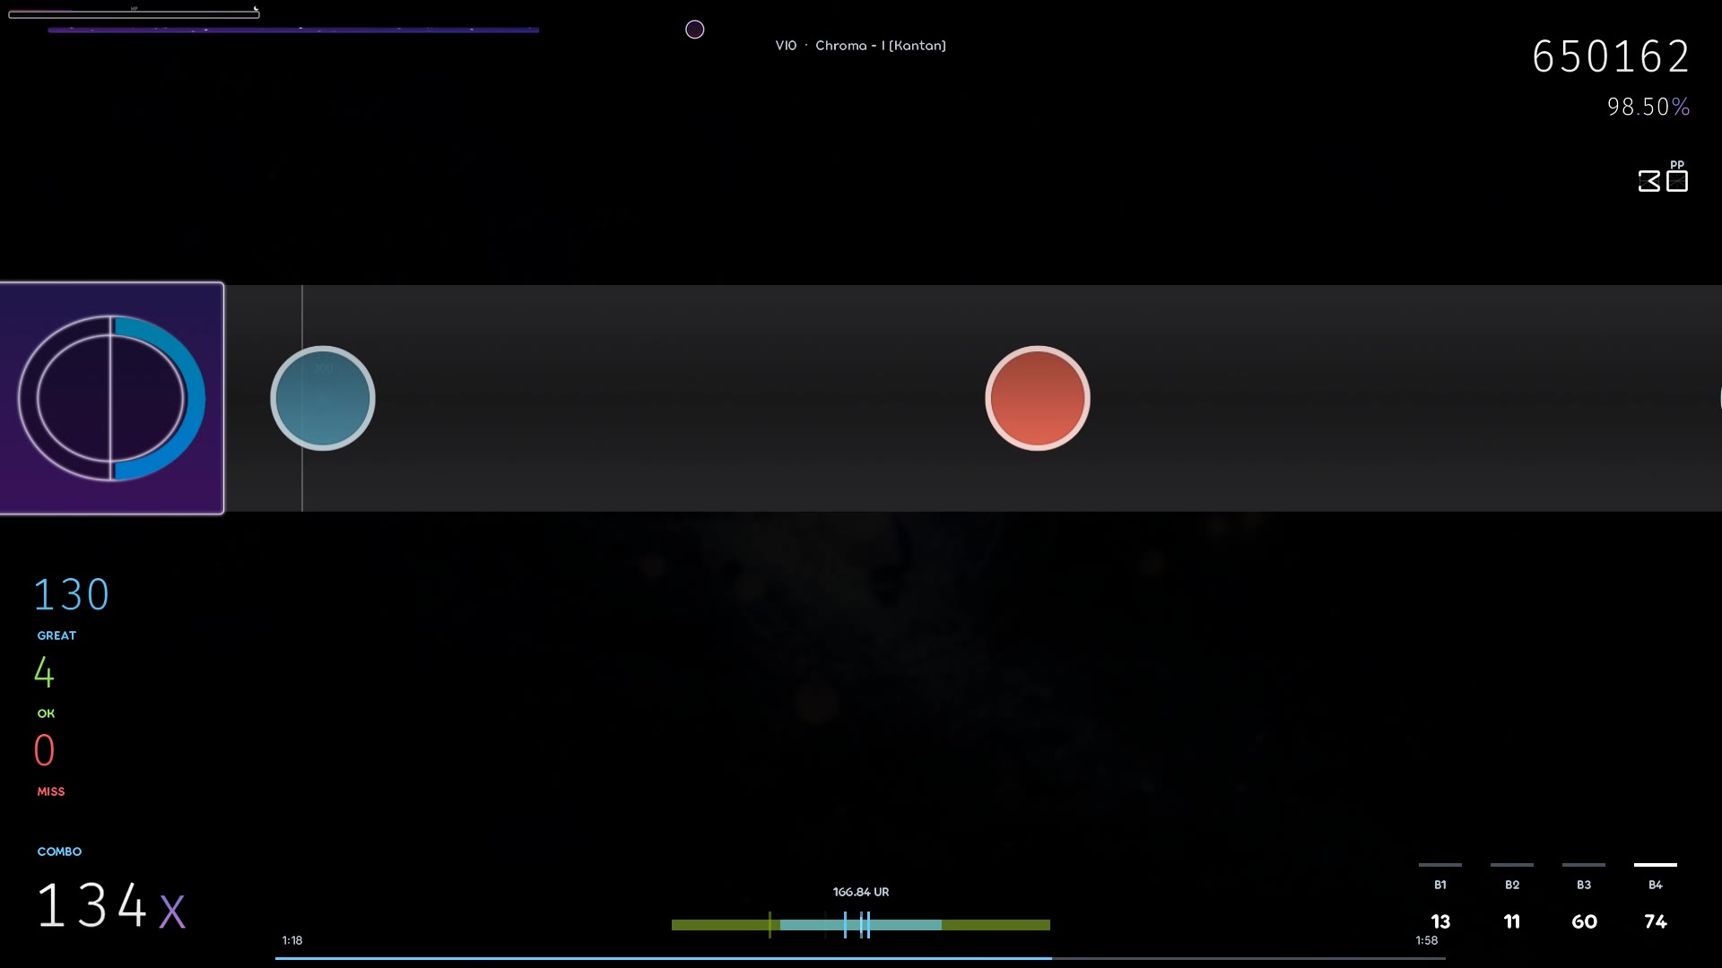Image resolution: width=1722 pixels, height=968 pixels.
Task: Click the small purple circle icon at top center
Action: (x=695, y=30)
